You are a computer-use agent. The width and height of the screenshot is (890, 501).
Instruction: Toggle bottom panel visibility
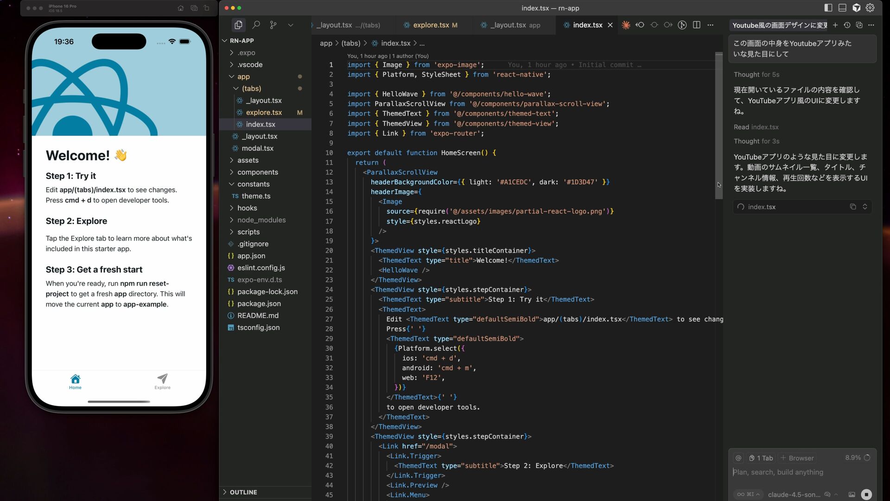tap(842, 8)
